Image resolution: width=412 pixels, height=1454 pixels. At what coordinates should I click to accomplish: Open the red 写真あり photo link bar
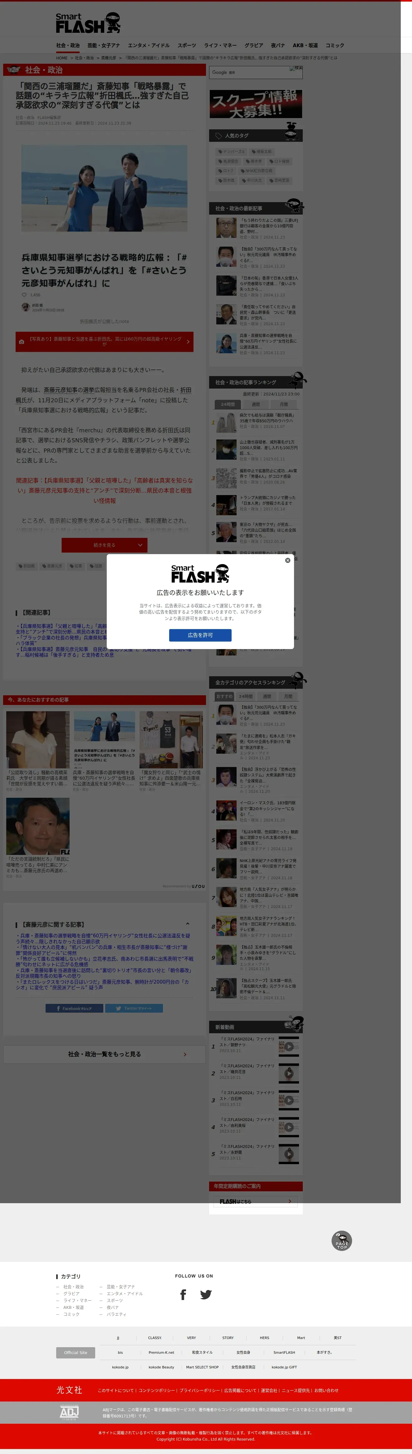coord(105,341)
